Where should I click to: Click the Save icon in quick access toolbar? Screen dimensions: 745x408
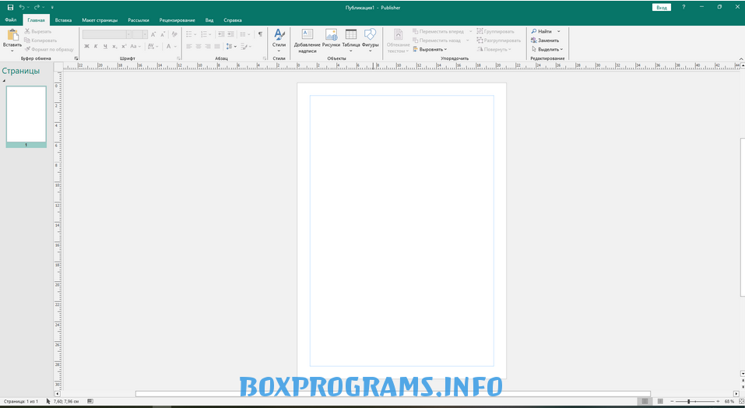pos(10,7)
